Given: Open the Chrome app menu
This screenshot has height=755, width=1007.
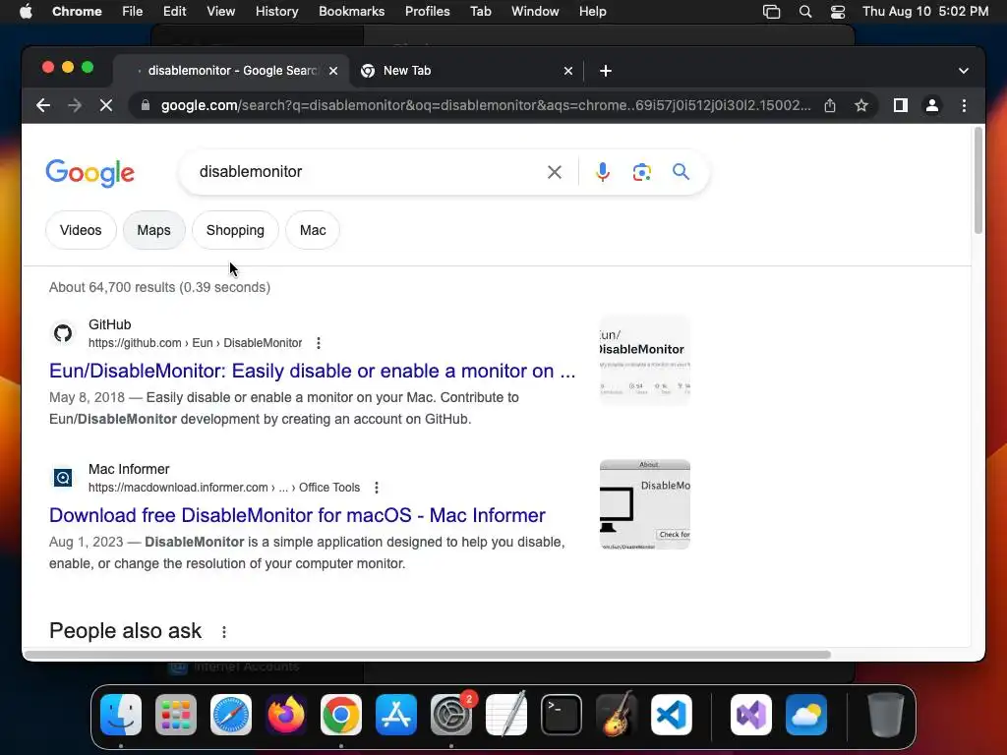Looking at the screenshot, I should coord(77,12).
